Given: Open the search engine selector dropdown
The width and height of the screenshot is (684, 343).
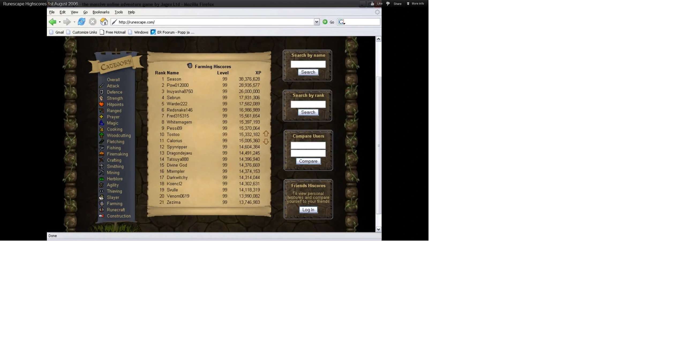Looking at the screenshot, I should point(342,22).
